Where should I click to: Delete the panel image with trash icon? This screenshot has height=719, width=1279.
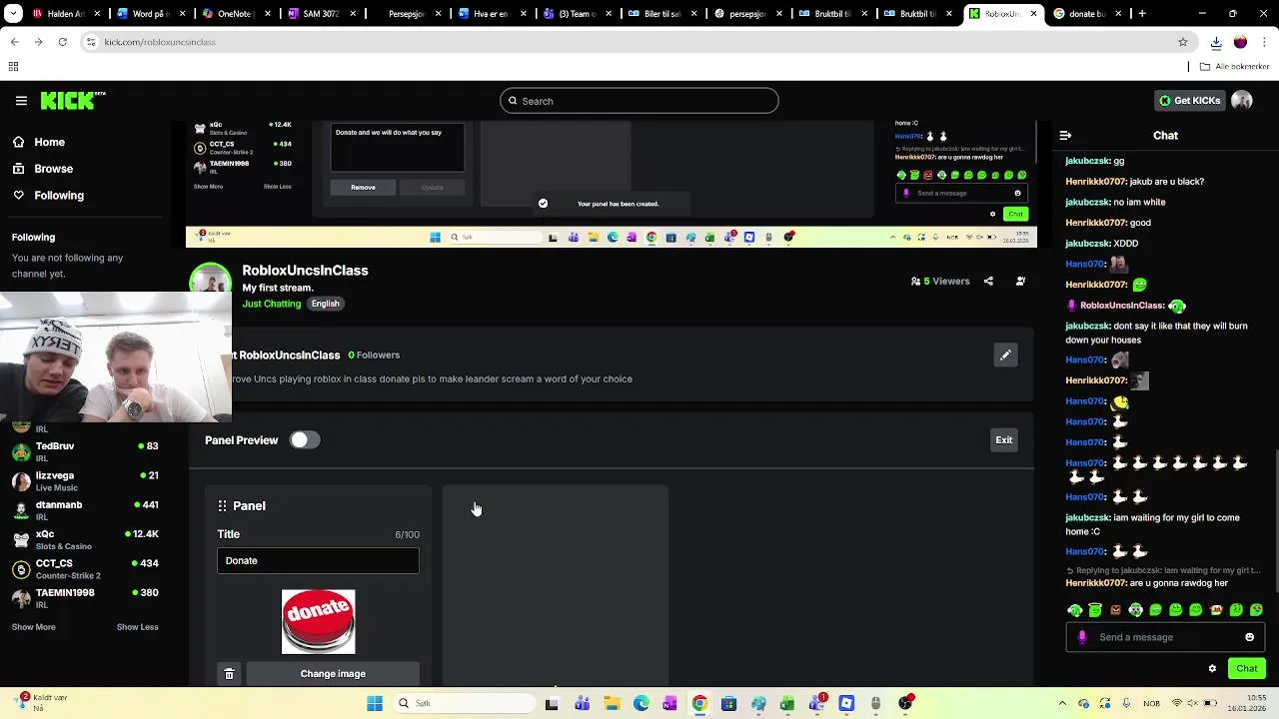[x=229, y=674]
